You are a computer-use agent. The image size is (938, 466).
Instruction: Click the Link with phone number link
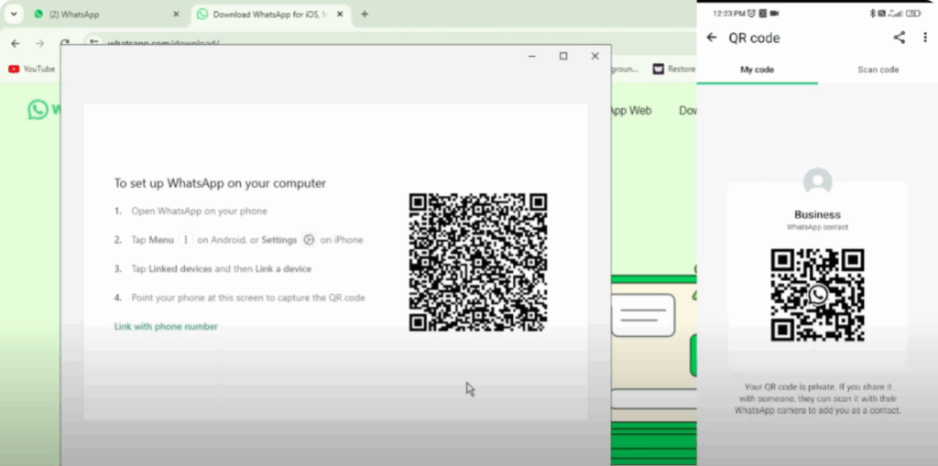[166, 327]
